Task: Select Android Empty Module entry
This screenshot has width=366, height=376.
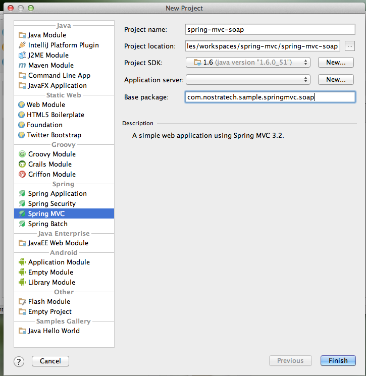Action: (x=64, y=272)
